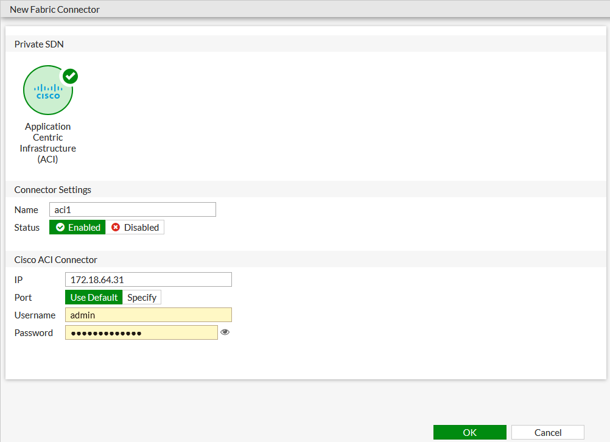The width and height of the screenshot is (610, 442).
Task: Click the Application Centric Infrastructure (ACI) label
Action: [x=48, y=143]
